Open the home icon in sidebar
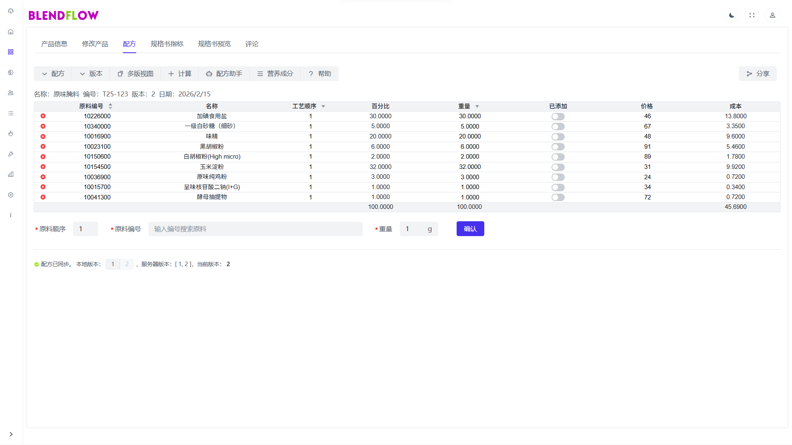Viewport: 792px width, 445px height. click(x=11, y=32)
